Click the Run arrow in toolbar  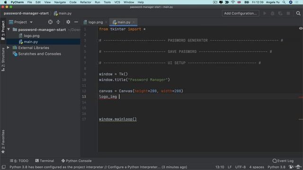[x=265, y=13]
